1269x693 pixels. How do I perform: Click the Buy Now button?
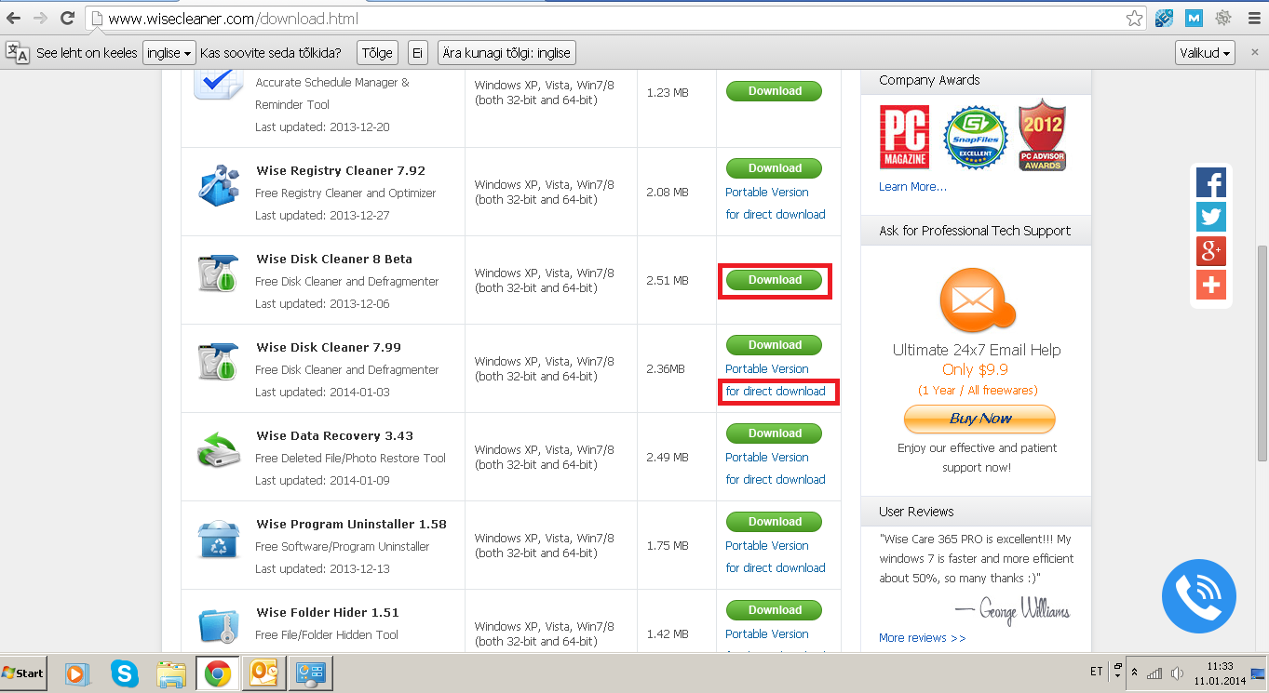tap(979, 419)
